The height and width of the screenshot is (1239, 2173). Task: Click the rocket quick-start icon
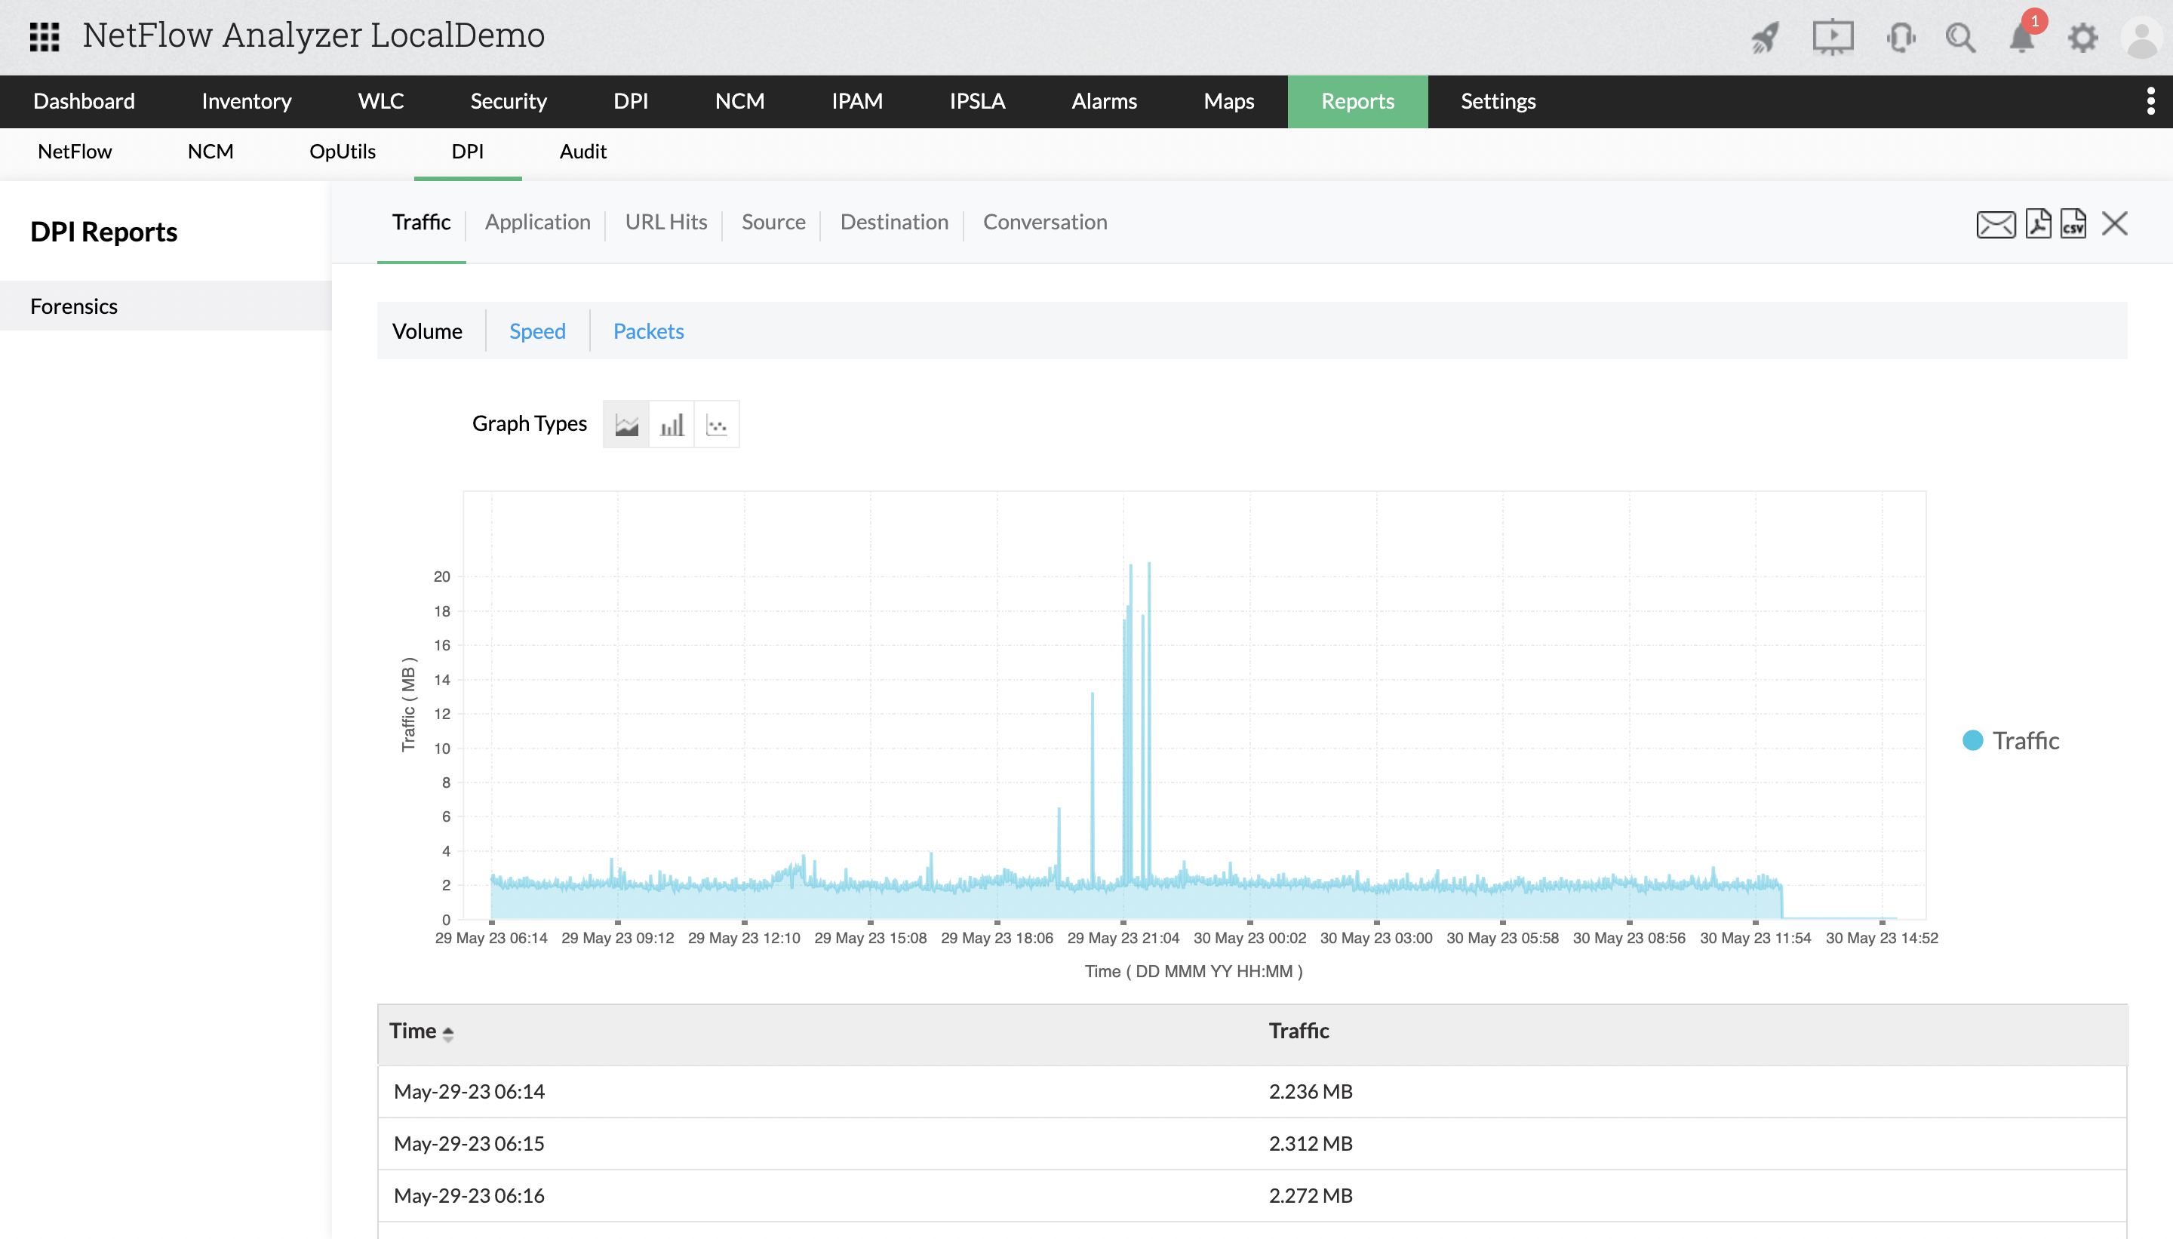[1766, 38]
